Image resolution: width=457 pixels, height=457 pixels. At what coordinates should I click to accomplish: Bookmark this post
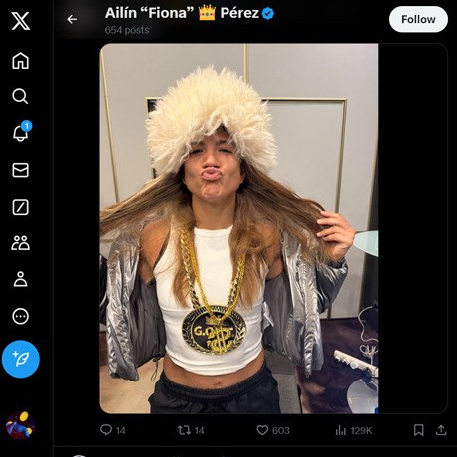[x=419, y=430]
